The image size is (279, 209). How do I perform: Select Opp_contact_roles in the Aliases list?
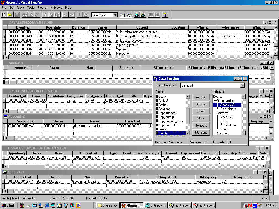171,121
